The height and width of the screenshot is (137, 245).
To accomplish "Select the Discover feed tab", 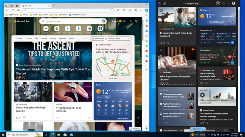I will pos(19,38).
